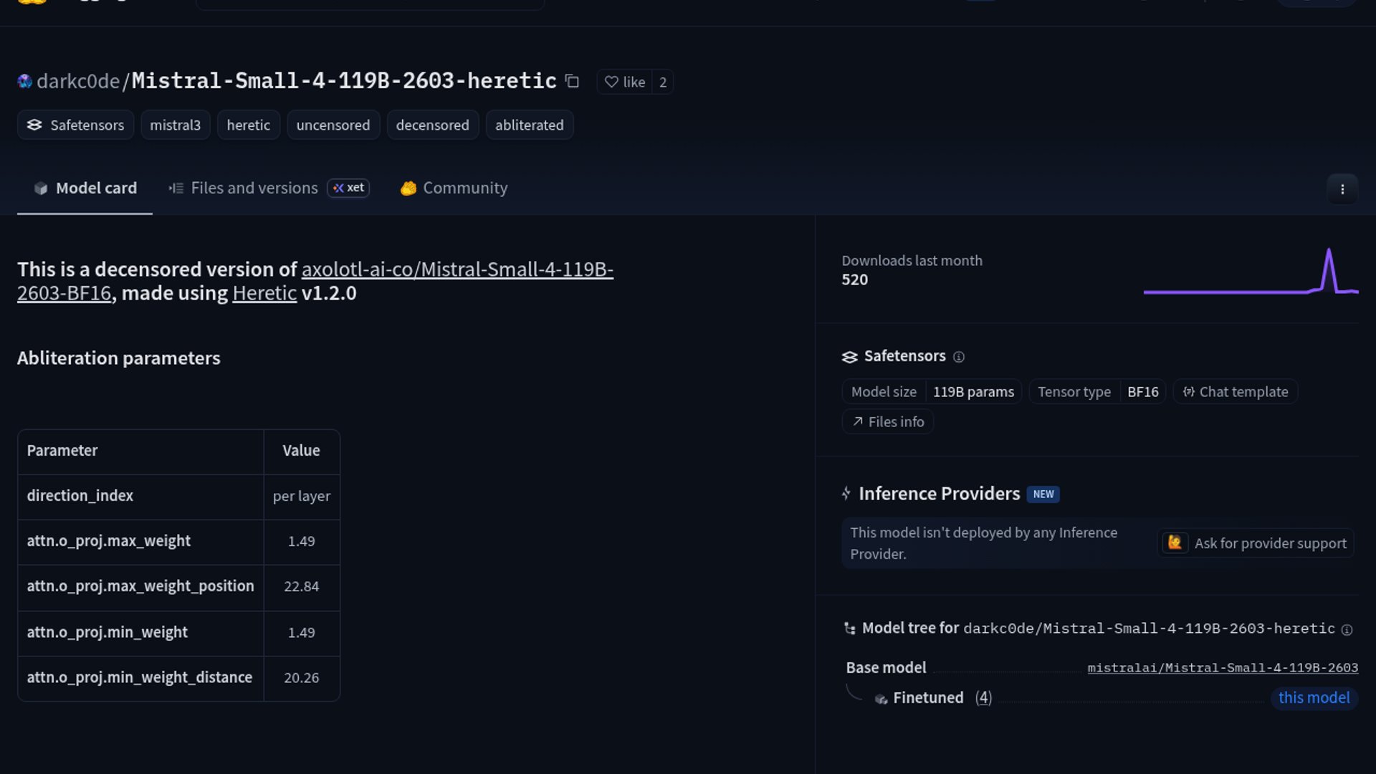Filter by the abliterated tag
The width and height of the screenshot is (1376, 774).
[x=529, y=125]
